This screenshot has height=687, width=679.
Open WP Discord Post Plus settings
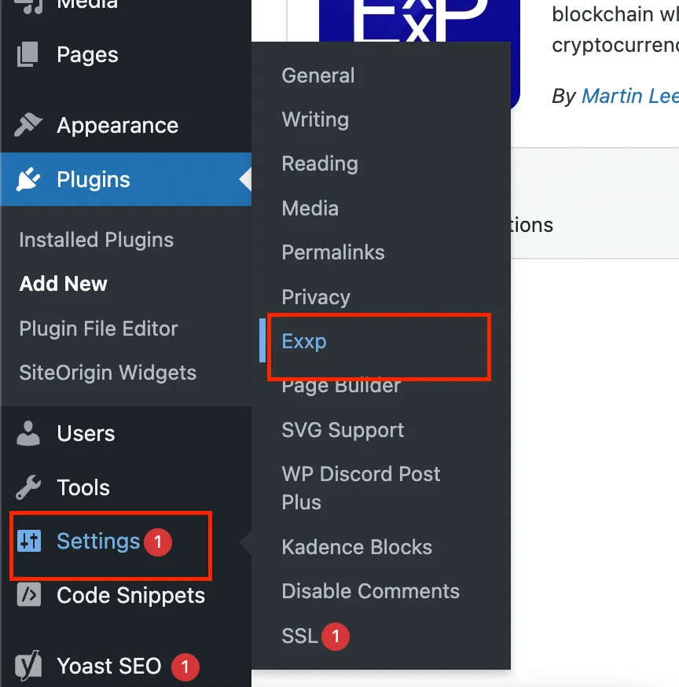[x=361, y=488]
